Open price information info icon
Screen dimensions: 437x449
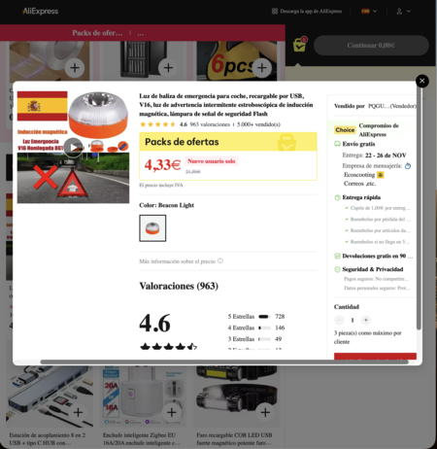pyautogui.click(x=220, y=260)
